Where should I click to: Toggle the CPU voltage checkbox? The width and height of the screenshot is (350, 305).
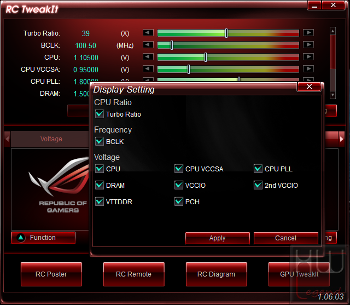[100, 169]
